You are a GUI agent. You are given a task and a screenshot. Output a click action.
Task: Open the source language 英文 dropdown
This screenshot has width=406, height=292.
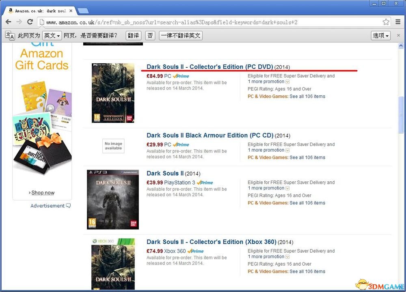coord(52,35)
